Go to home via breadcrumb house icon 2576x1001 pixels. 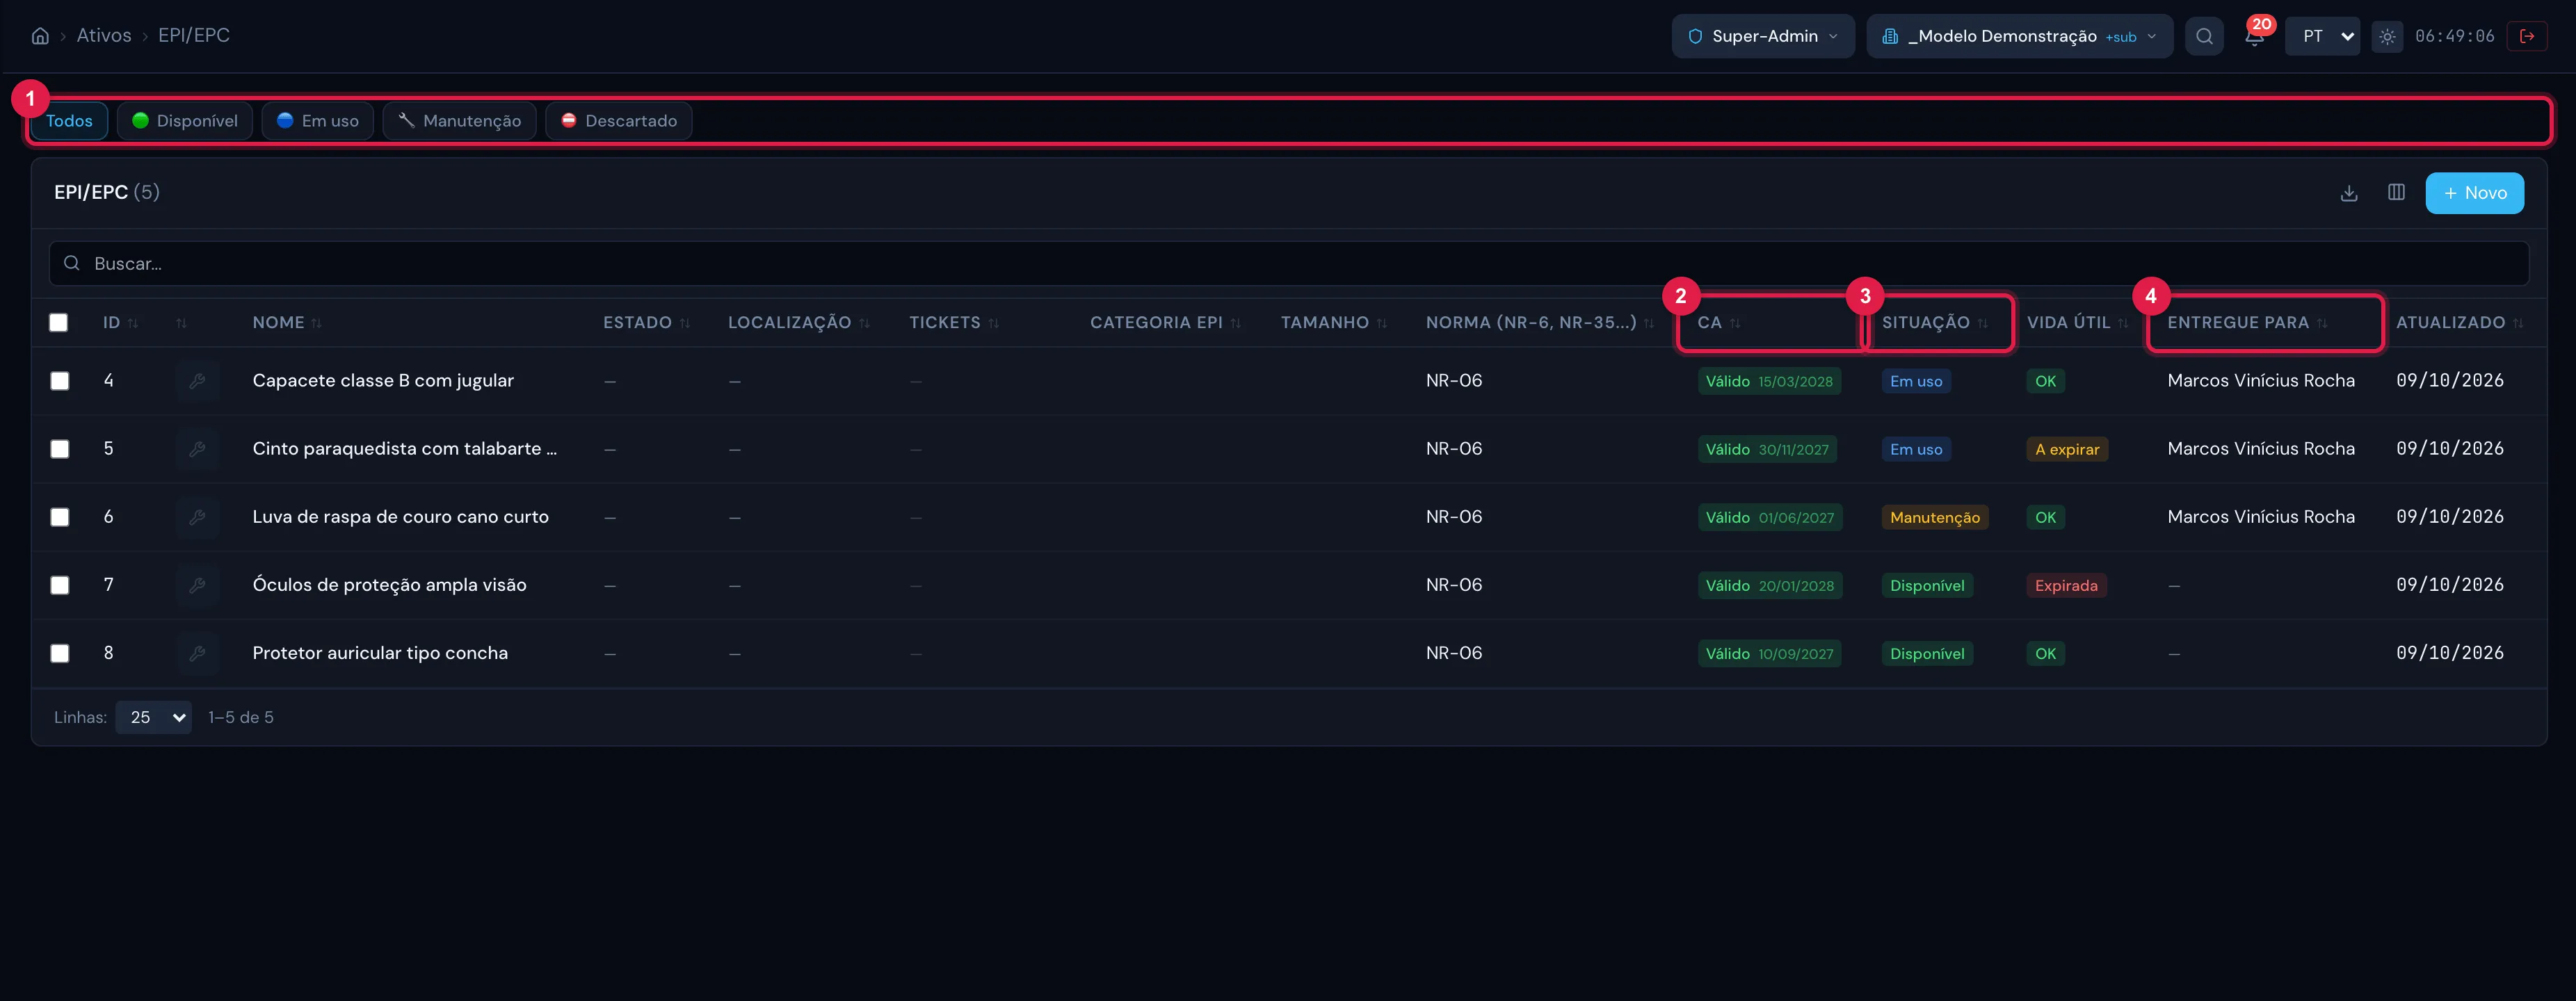tap(40, 36)
